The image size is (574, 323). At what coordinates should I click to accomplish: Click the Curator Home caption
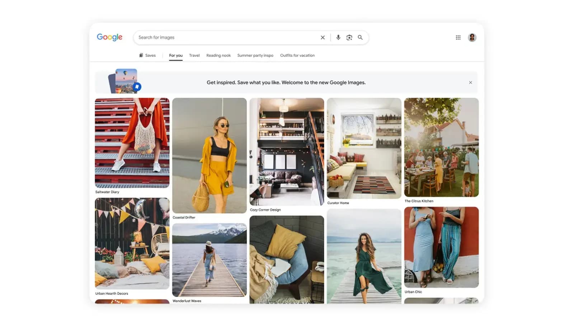click(x=338, y=203)
